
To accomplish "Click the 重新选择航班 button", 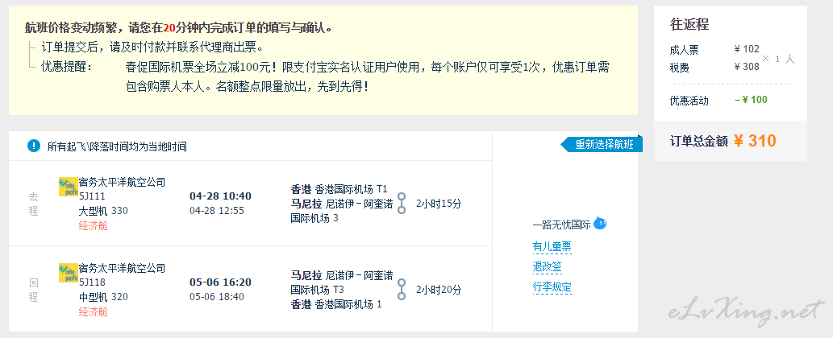I will [x=602, y=144].
